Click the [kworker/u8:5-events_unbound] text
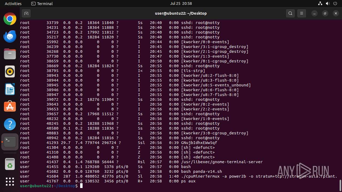The image size is (342, 192). point(216,85)
